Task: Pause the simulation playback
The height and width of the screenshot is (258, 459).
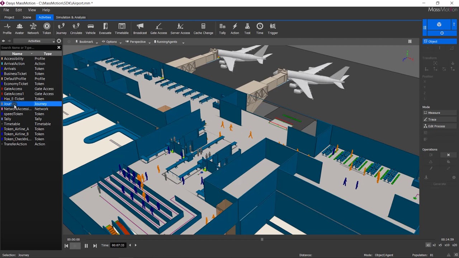Action: [x=86, y=245]
